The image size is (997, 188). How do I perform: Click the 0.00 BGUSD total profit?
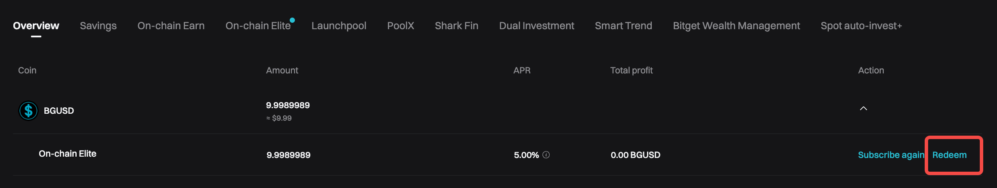635,155
